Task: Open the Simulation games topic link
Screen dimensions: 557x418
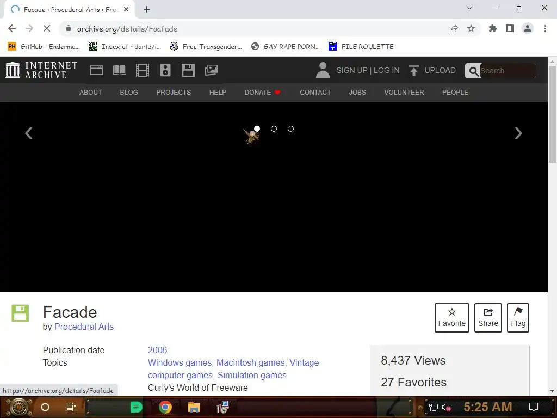Action: (252, 376)
